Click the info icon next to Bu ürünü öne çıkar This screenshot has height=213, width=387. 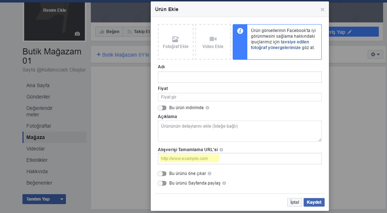click(x=210, y=174)
